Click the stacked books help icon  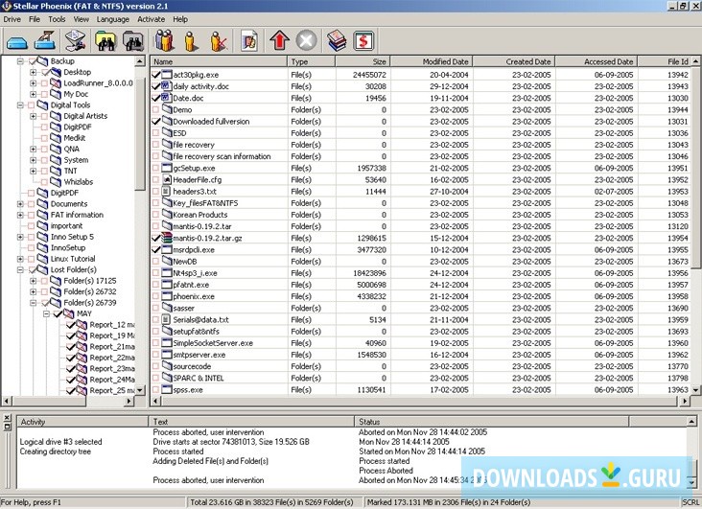(x=336, y=40)
